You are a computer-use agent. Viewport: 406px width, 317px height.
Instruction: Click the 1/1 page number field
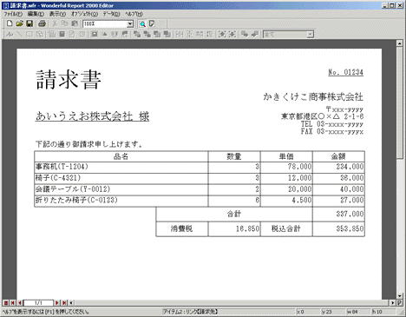coord(38,303)
